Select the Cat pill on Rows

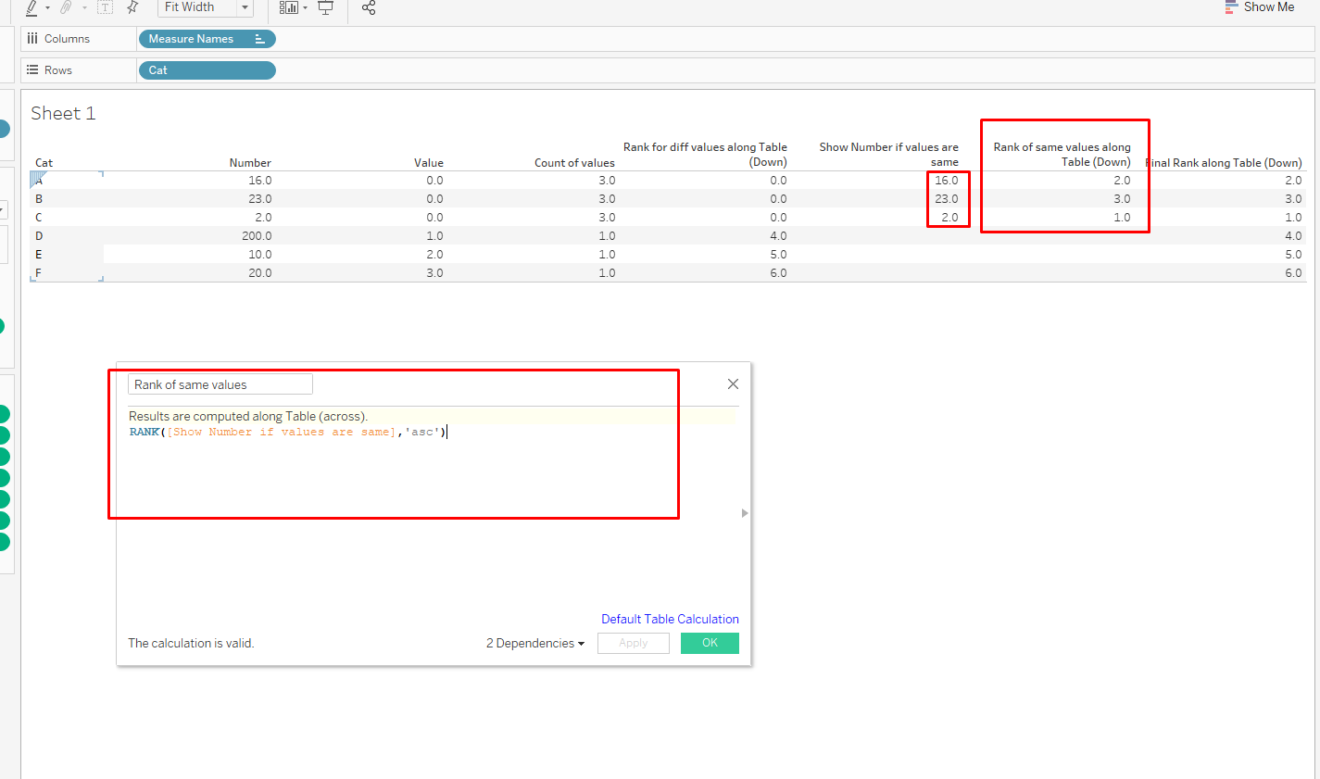tap(207, 70)
